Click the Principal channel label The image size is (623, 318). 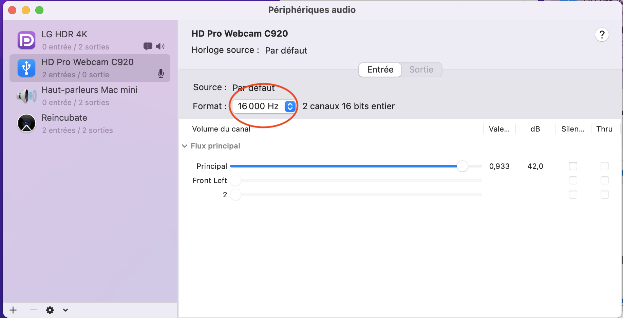point(212,166)
